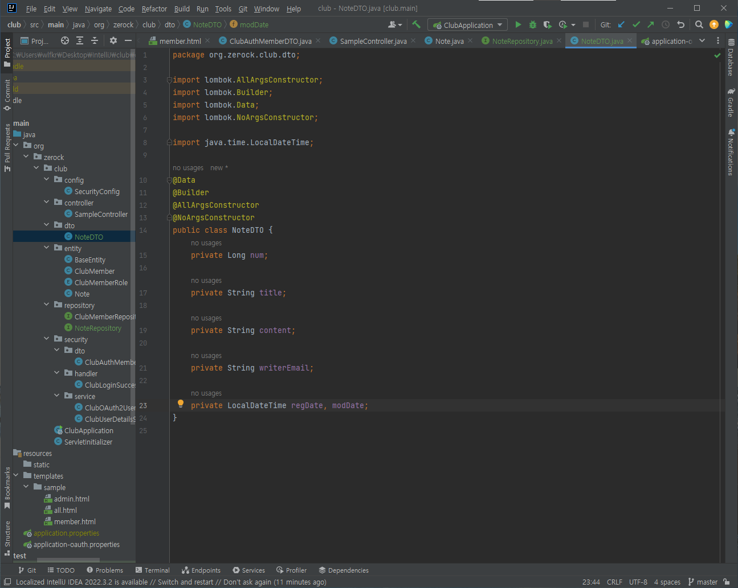This screenshot has height=588, width=738.
Task: Open the Gradle tool window
Action: point(731,102)
